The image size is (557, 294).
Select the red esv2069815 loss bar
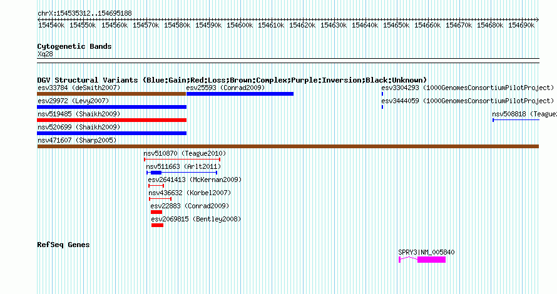157,225
